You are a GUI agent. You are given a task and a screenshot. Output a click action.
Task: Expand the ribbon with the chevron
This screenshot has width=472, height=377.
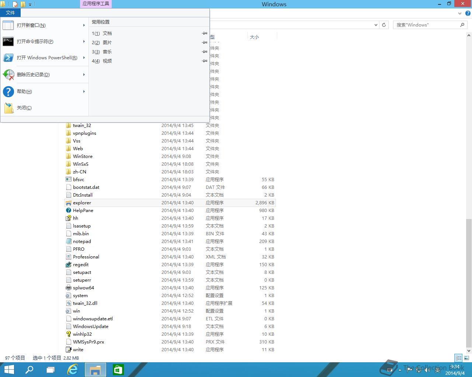click(460, 13)
